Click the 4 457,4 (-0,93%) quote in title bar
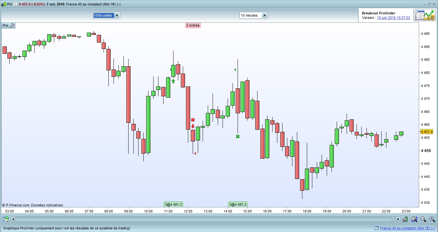438x232 pixels. coord(31,4)
